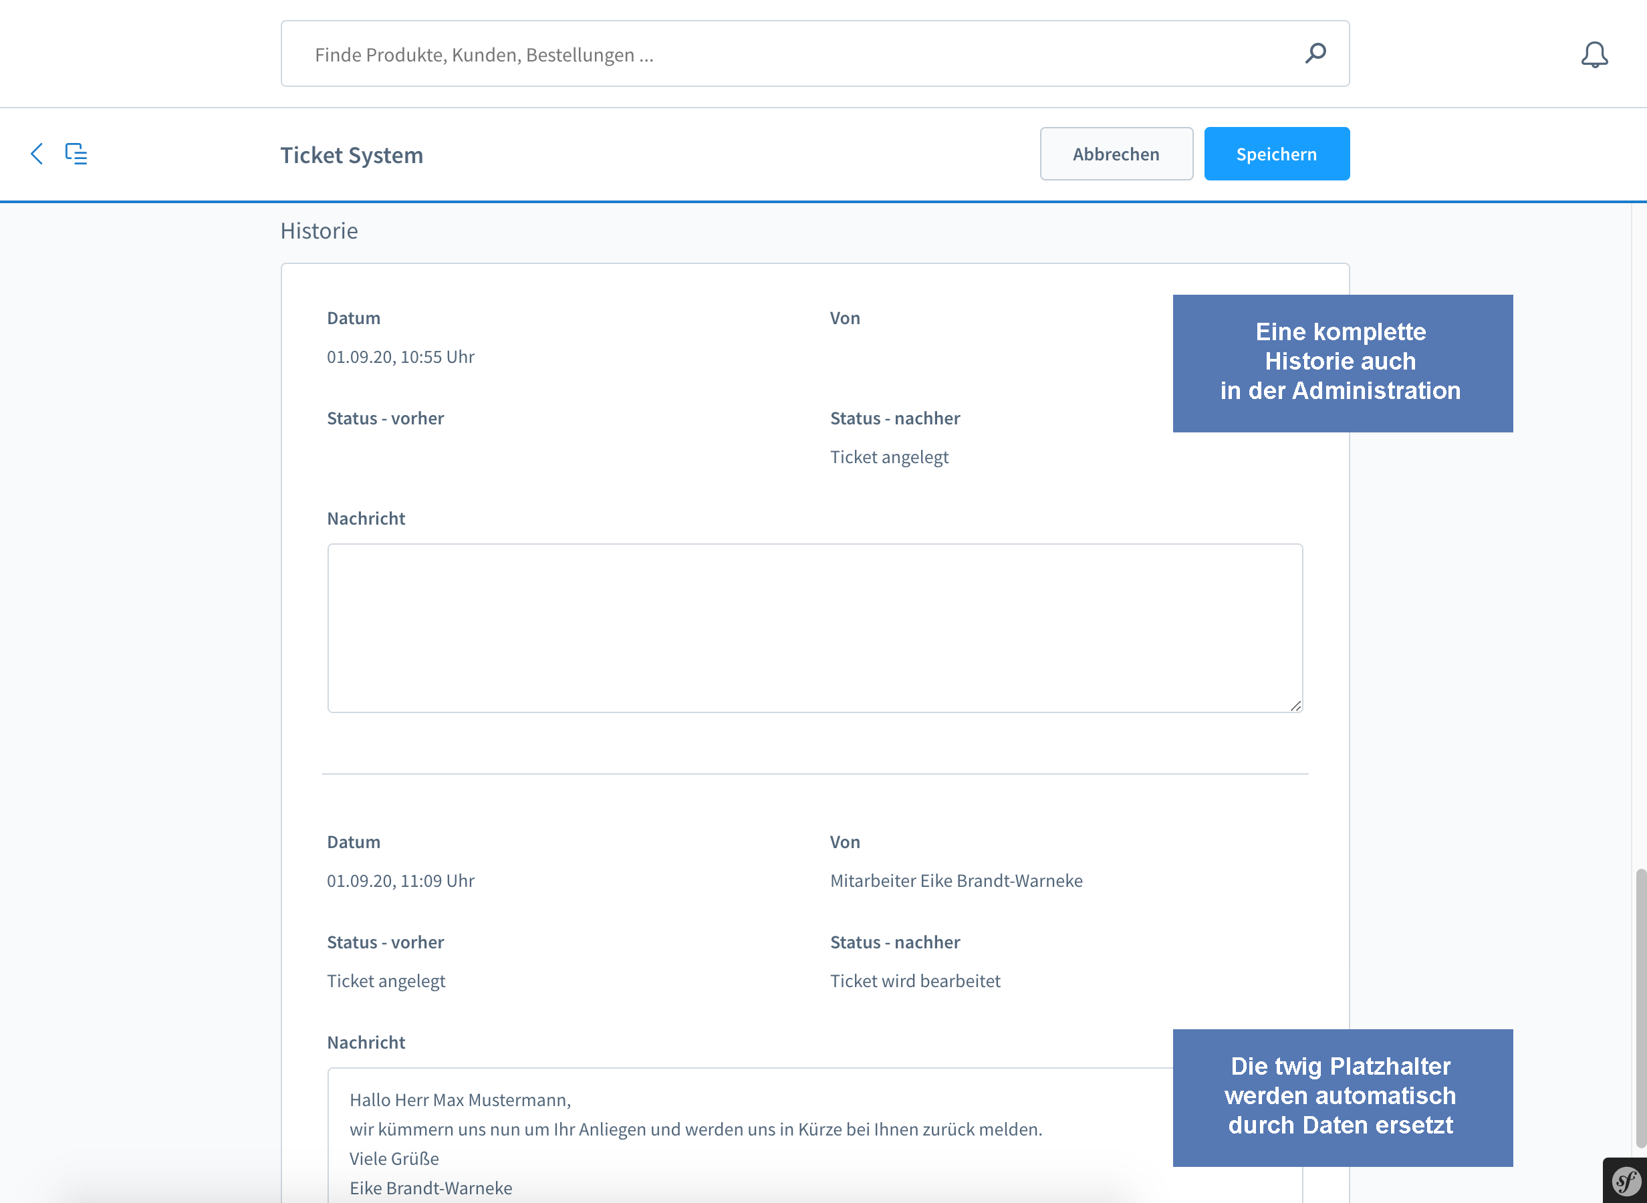Click Mitarbeiter Eike Brandt-Warneke value

(x=956, y=880)
